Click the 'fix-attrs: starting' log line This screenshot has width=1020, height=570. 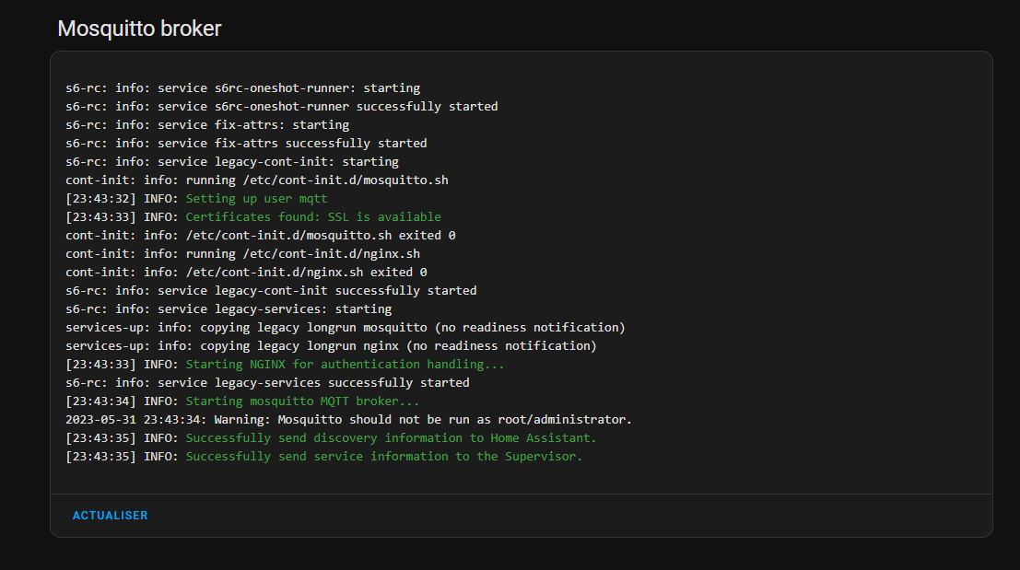click(207, 125)
